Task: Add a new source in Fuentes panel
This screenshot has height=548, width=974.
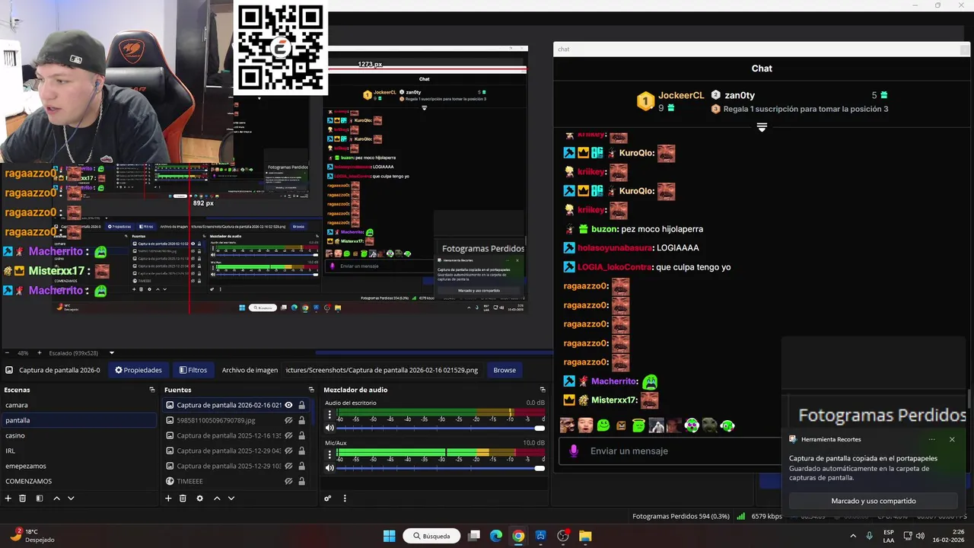Action: [168, 499]
